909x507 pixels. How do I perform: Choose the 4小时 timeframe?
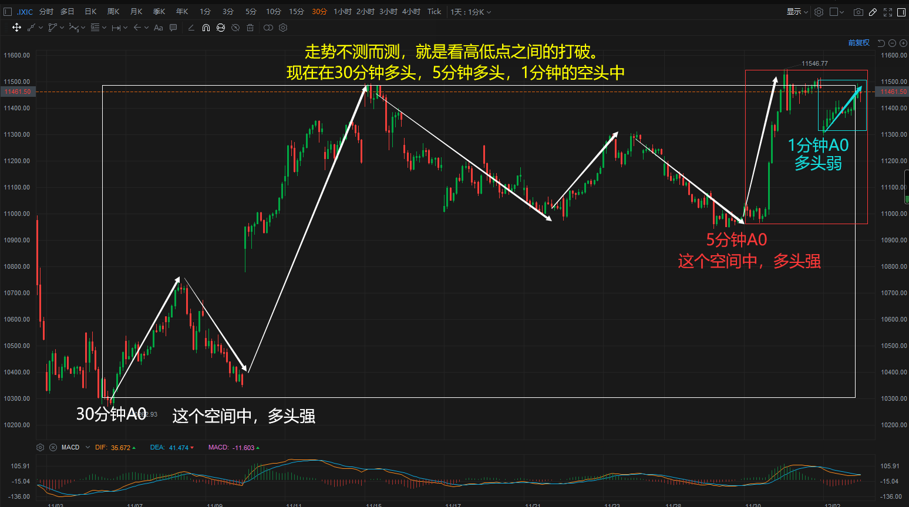pyautogui.click(x=411, y=12)
